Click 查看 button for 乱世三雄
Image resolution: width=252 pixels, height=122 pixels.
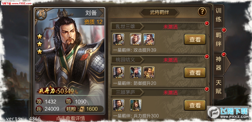click(x=195, y=39)
